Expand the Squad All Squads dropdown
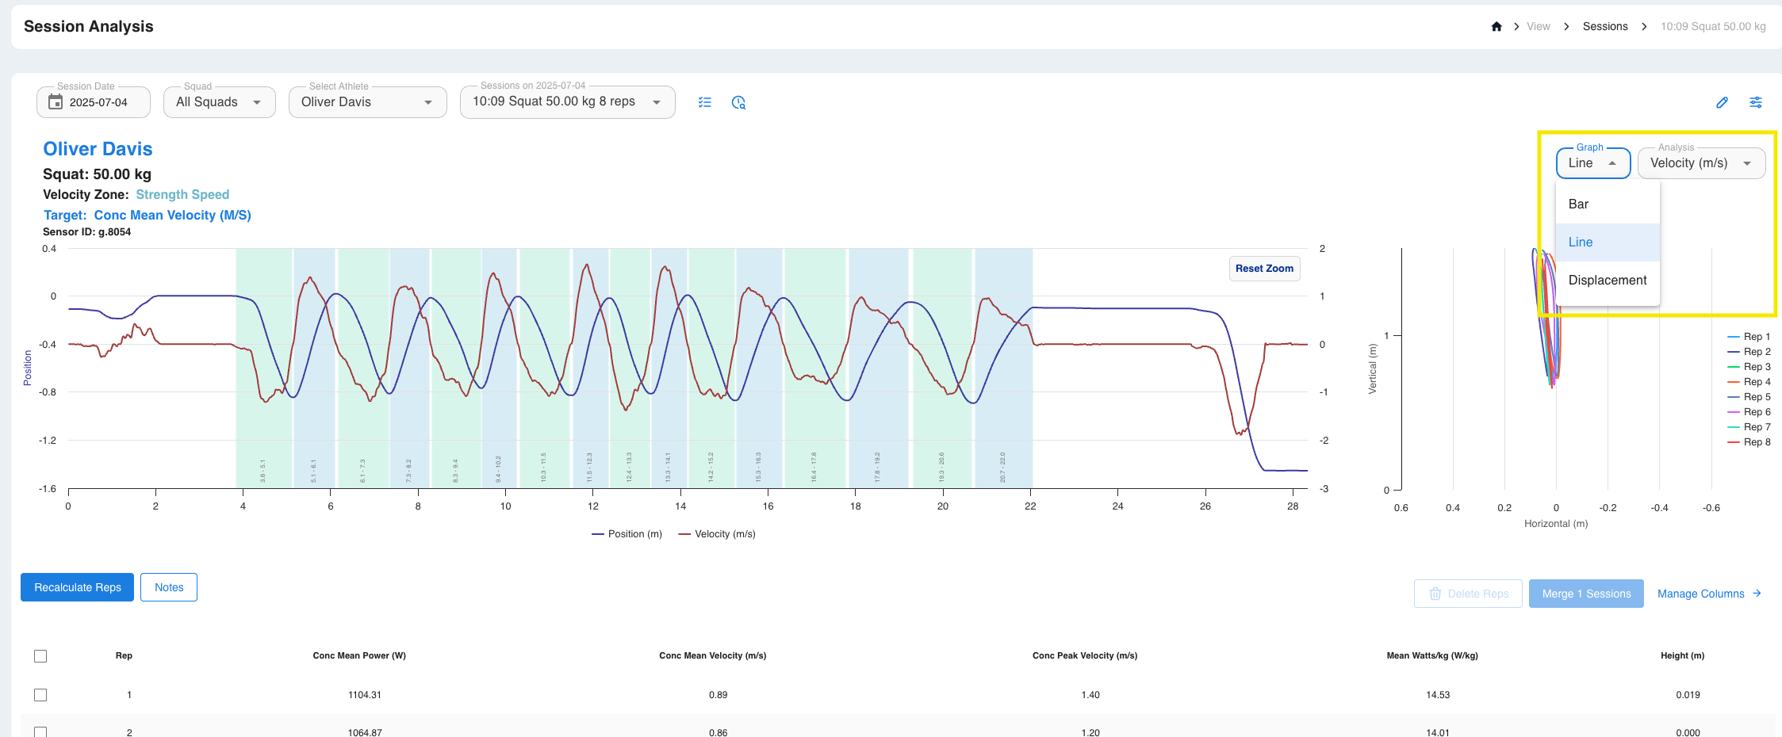This screenshot has width=1782, height=737. [220, 102]
